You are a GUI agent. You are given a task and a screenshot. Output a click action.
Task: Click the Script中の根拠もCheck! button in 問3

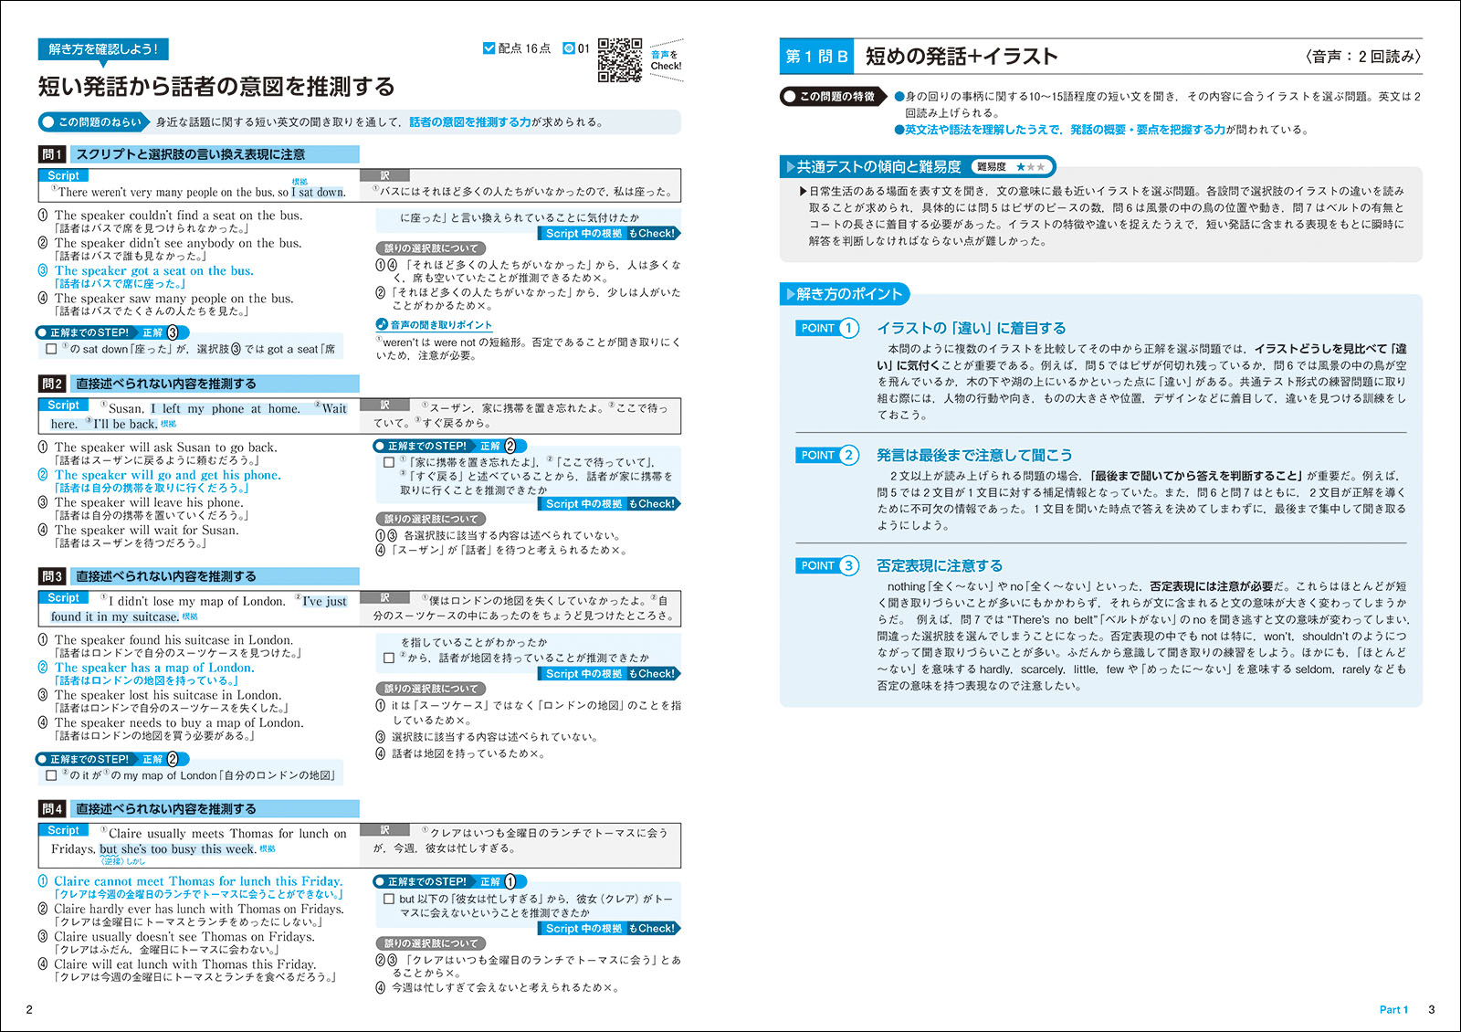[610, 674]
